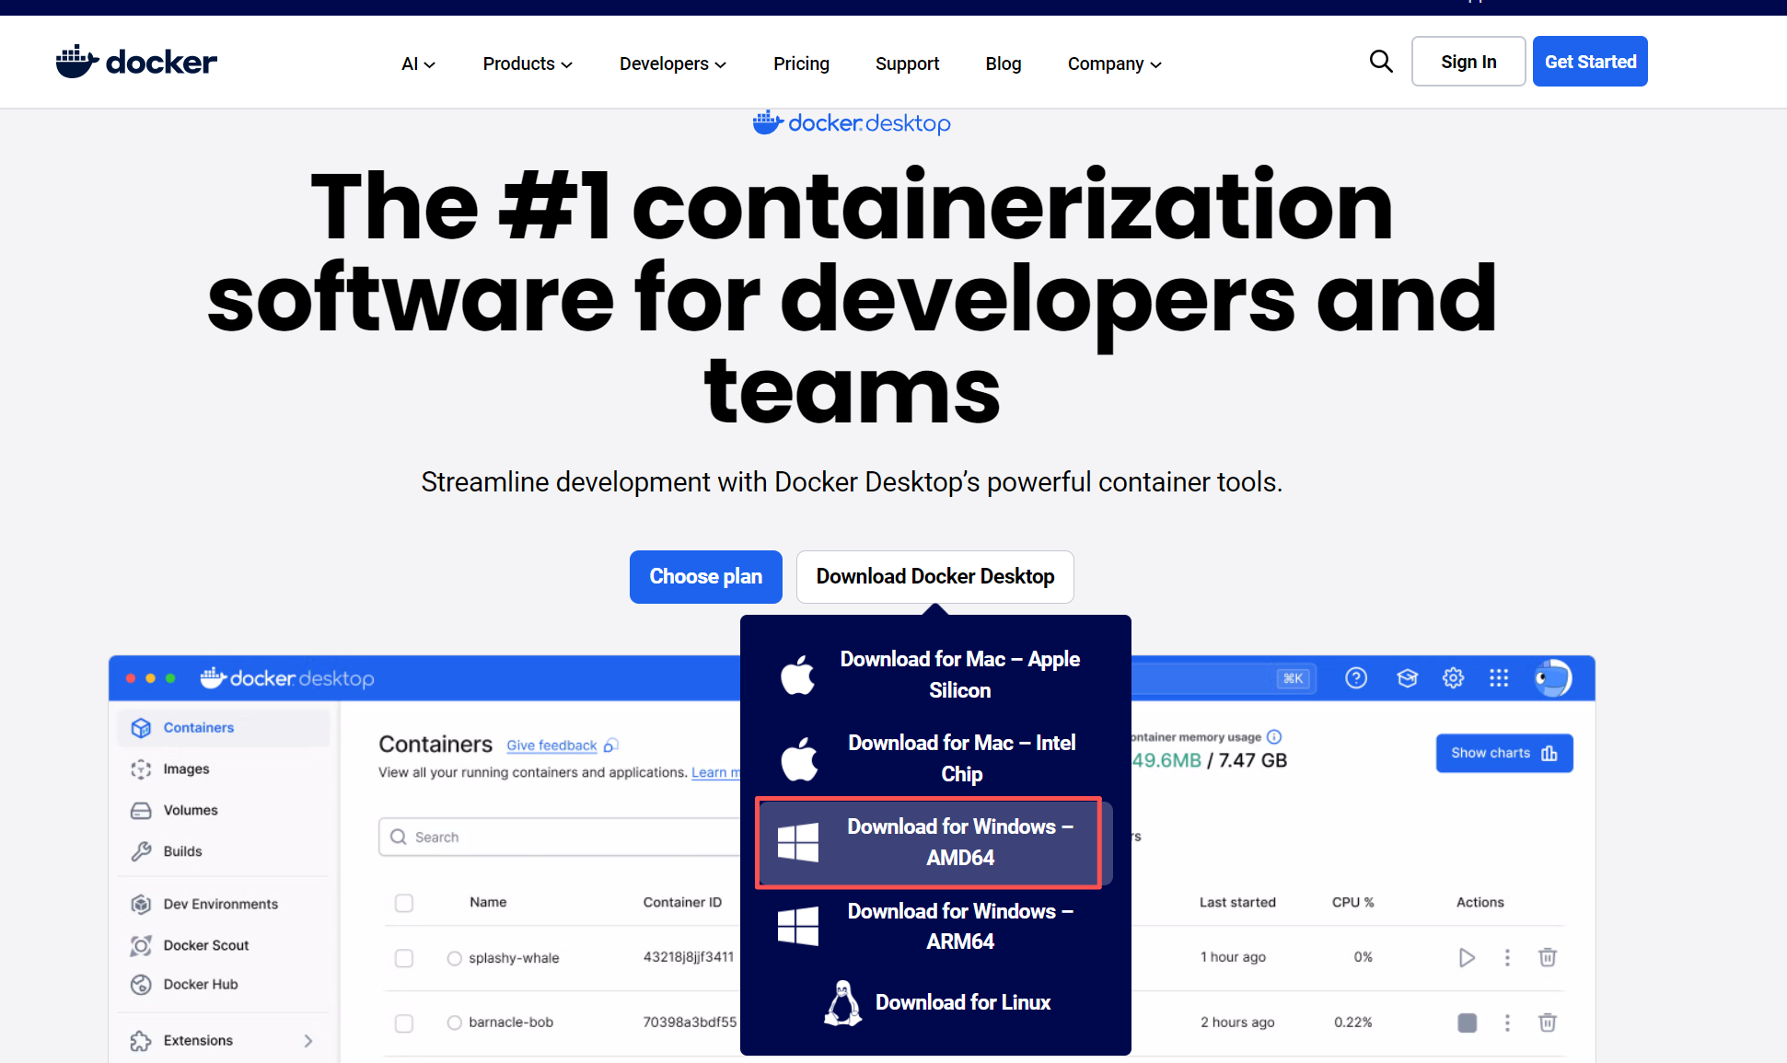
Task: Open the Learn more link under Containers
Action: 715,772
